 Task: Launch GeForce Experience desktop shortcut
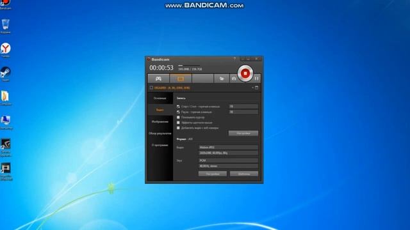pos(6,148)
